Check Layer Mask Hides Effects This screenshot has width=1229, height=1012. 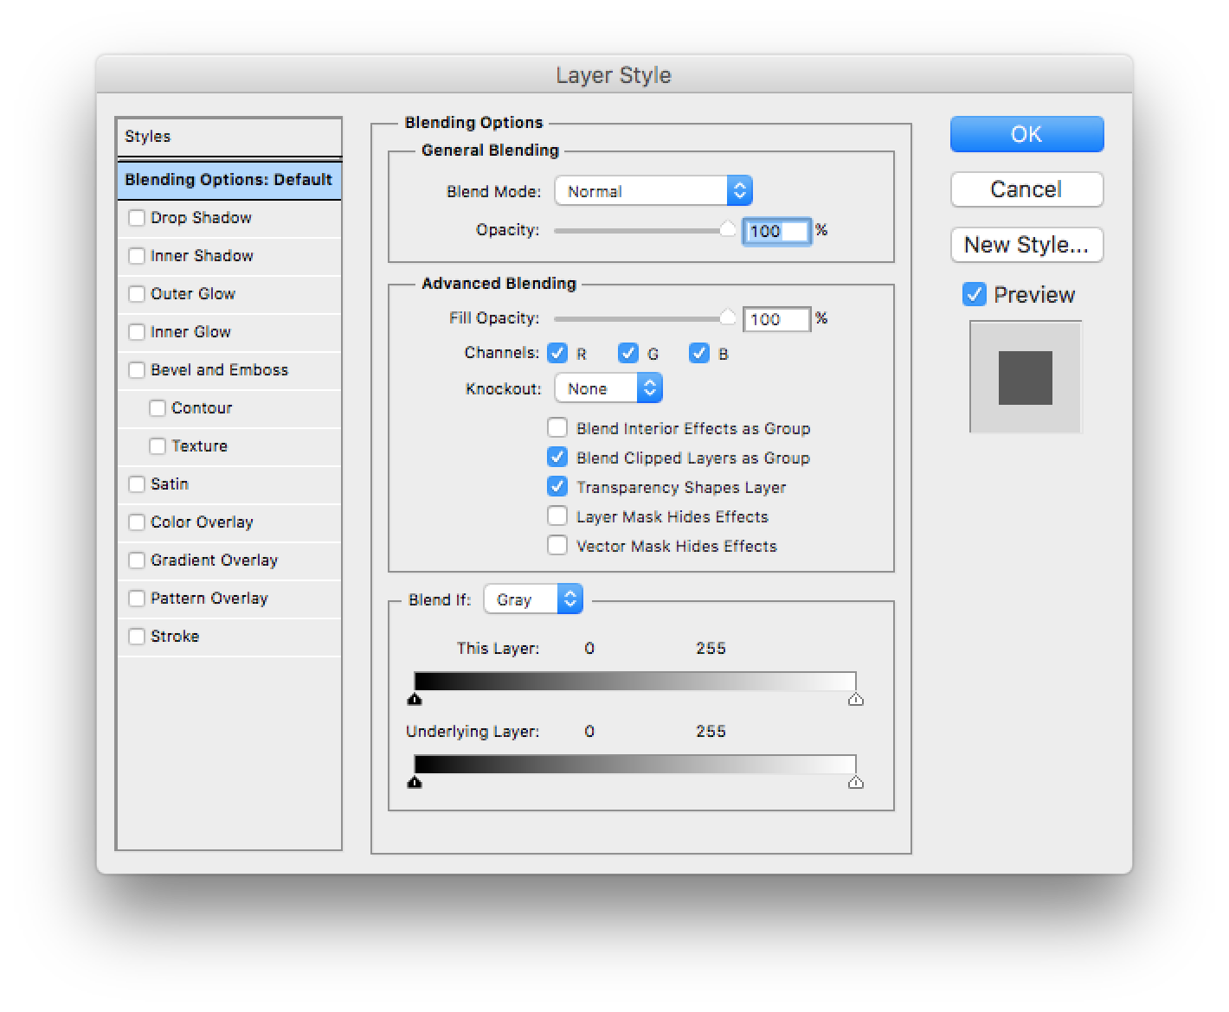(x=557, y=516)
